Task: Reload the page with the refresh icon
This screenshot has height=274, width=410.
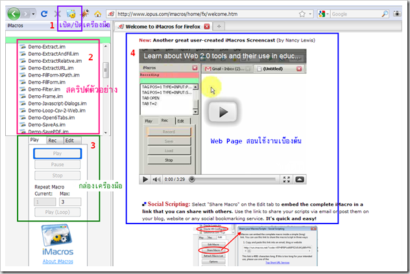Action: tap(44, 14)
